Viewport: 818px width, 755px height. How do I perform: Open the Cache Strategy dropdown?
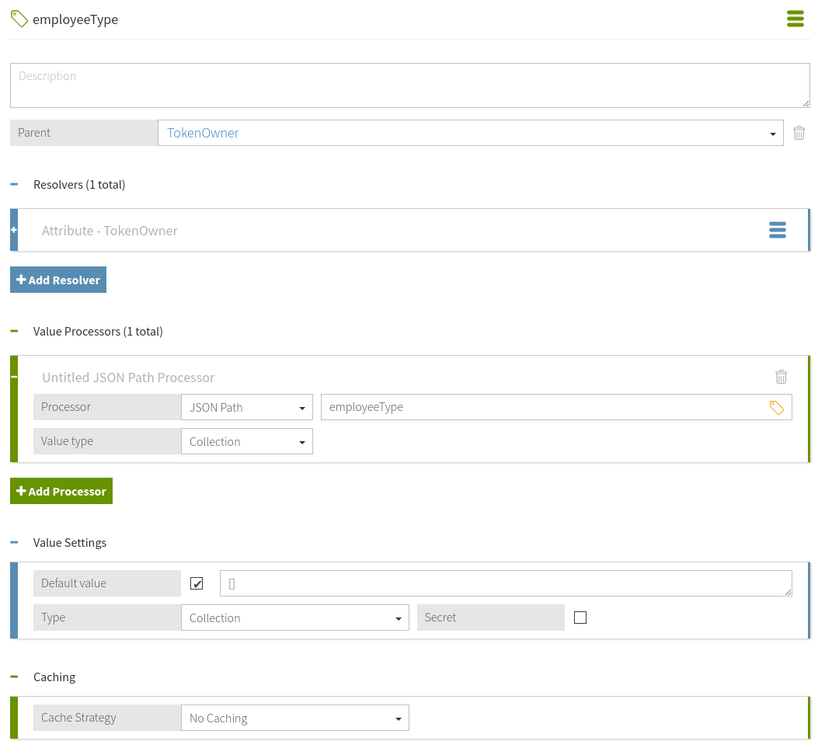coord(294,718)
